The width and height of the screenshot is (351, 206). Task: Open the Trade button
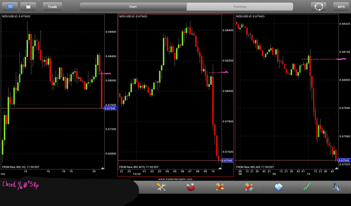point(53,6)
